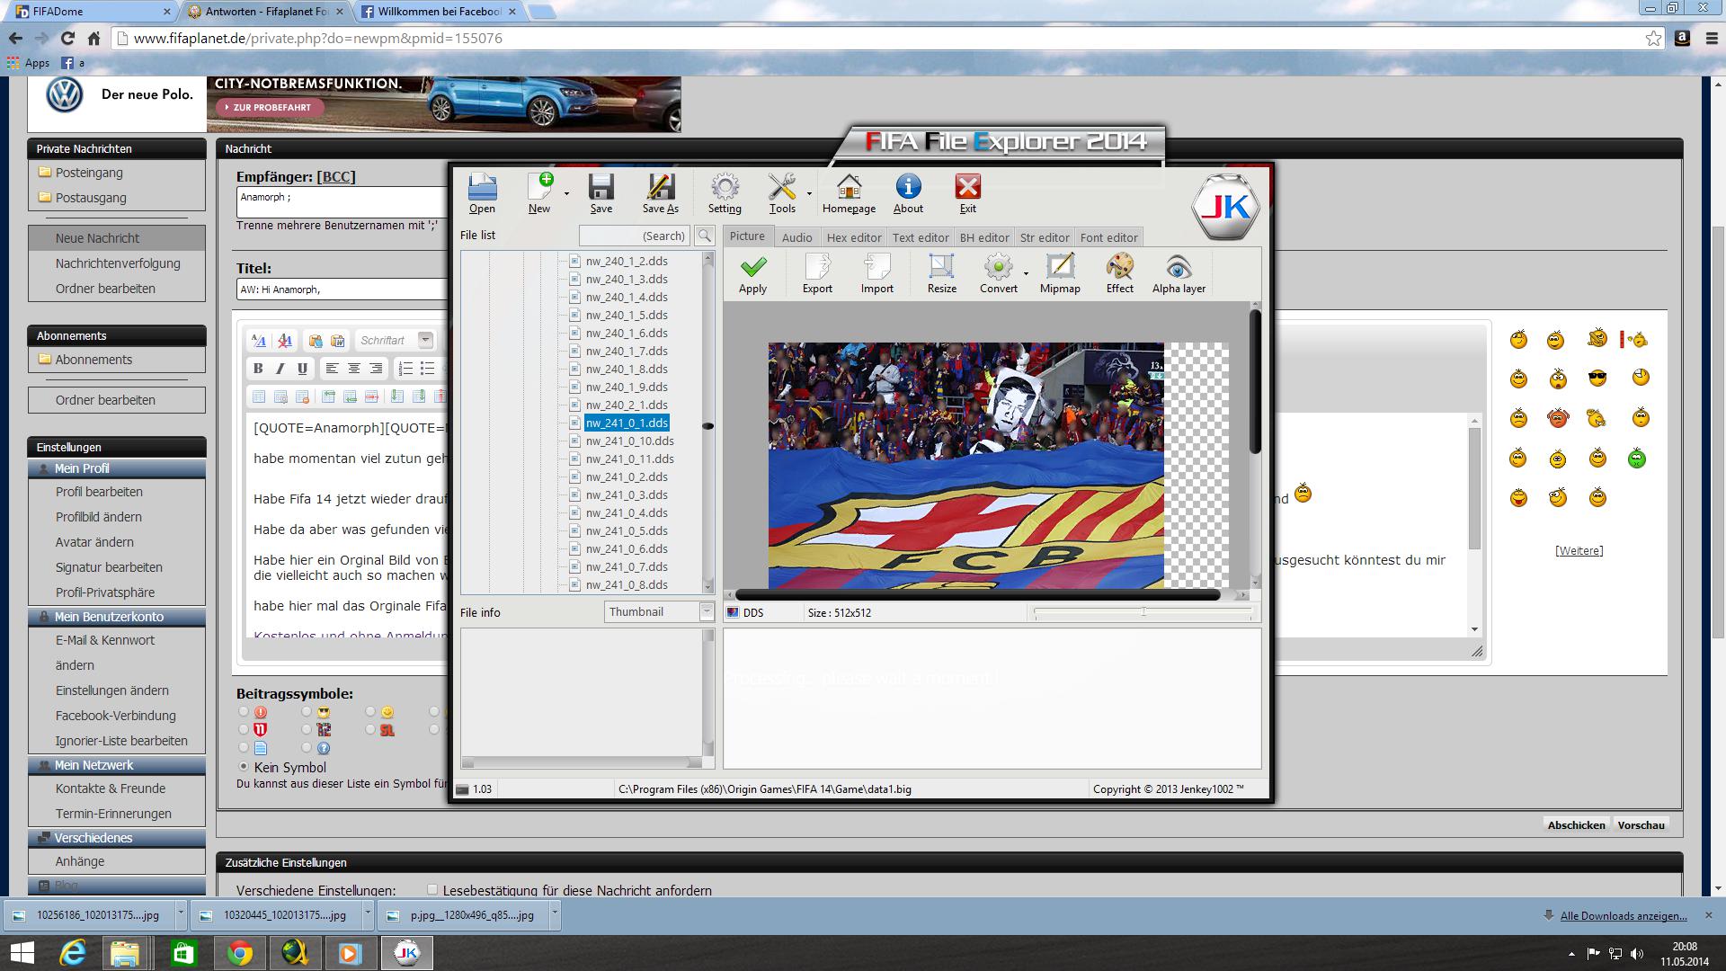Open the Schriftart font dropdown
Screen dimensions: 1726x971
[425, 341]
